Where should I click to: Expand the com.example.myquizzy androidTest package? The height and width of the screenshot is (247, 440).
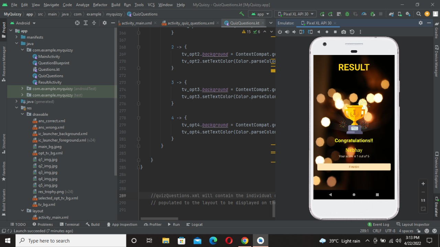point(22,89)
